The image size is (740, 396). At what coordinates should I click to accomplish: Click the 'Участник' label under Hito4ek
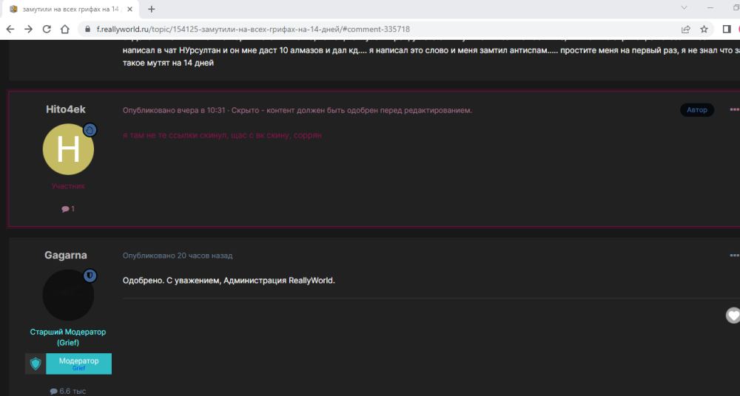[x=68, y=186]
